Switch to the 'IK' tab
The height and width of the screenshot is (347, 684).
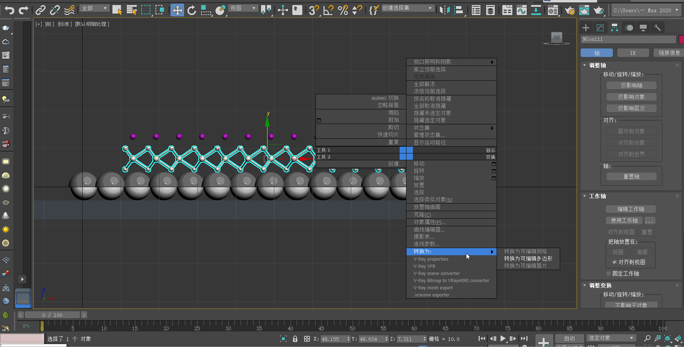pos(633,53)
